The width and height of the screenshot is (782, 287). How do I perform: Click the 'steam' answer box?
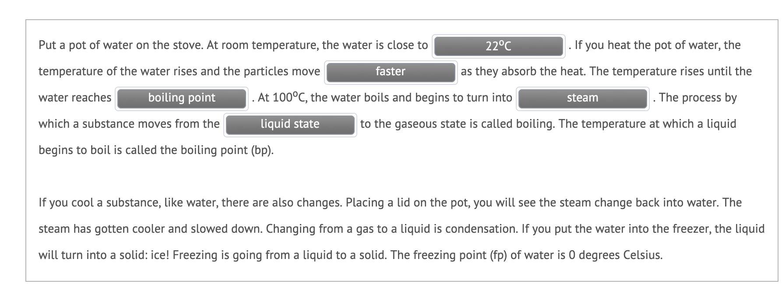point(582,98)
